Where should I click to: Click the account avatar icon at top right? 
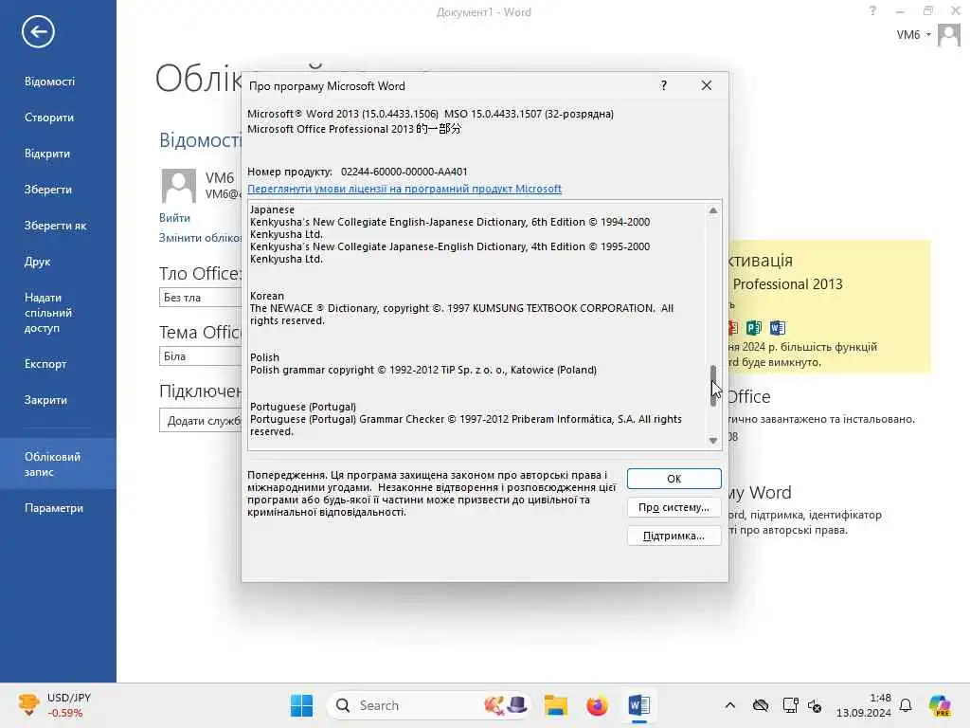point(948,35)
